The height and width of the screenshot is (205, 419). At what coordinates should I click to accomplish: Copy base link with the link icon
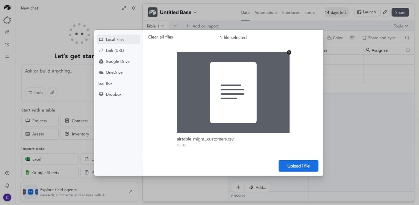click(x=385, y=12)
